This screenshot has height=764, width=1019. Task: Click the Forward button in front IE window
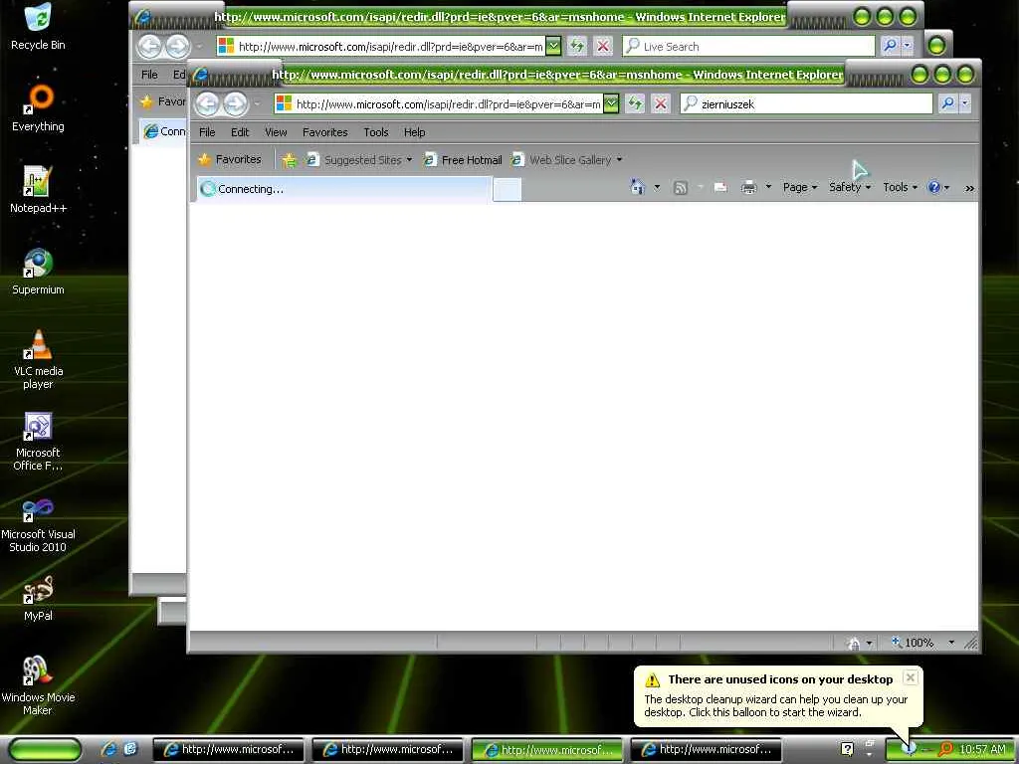coord(235,103)
